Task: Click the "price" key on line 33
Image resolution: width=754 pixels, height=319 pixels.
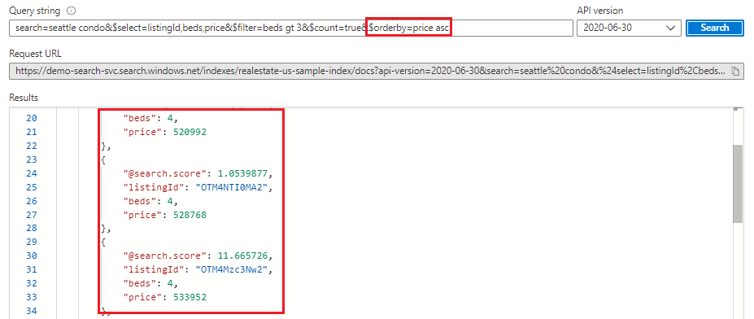Action: tap(143, 297)
